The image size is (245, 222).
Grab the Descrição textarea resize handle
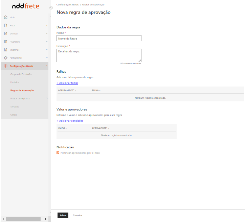pos(139,60)
